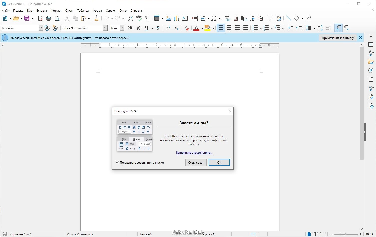
Task: Expand unordered list dropdown arrow
Action: pyautogui.click(x=261, y=28)
